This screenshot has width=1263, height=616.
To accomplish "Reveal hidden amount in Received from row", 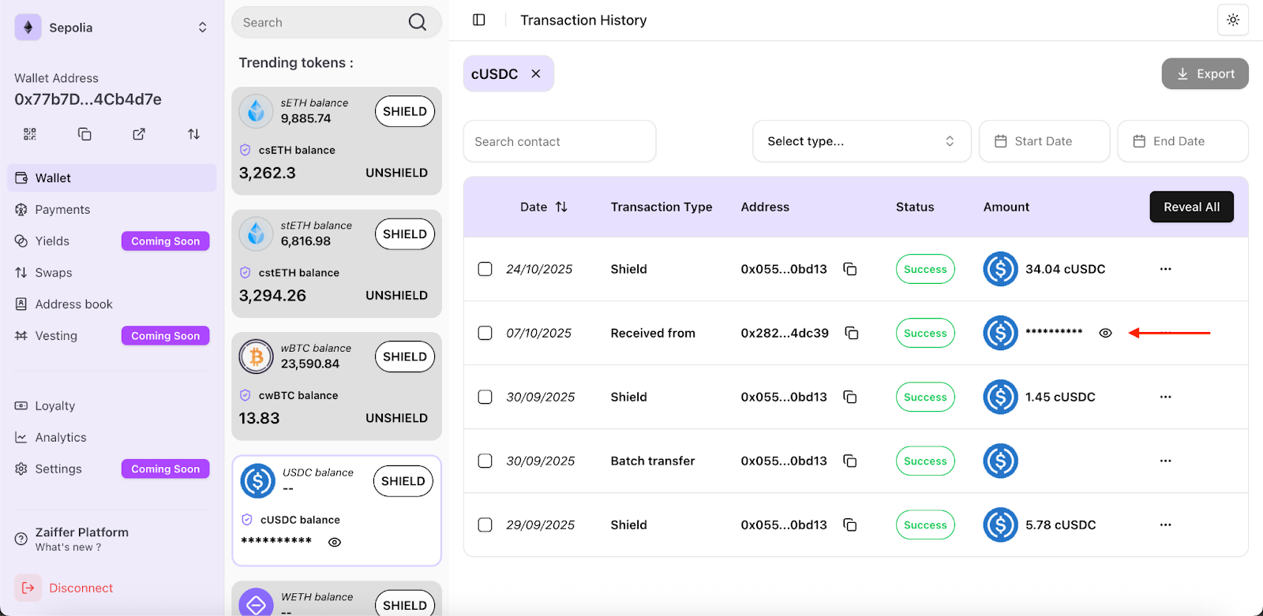I will pyautogui.click(x=1105, y=333).
